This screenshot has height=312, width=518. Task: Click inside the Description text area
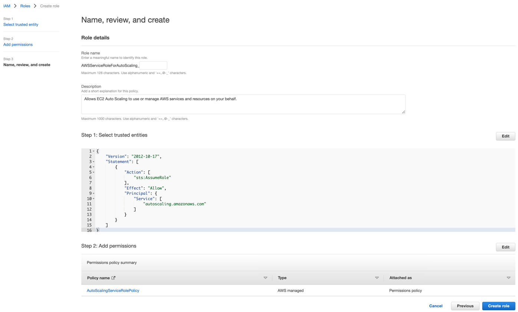tap(243, 104)
